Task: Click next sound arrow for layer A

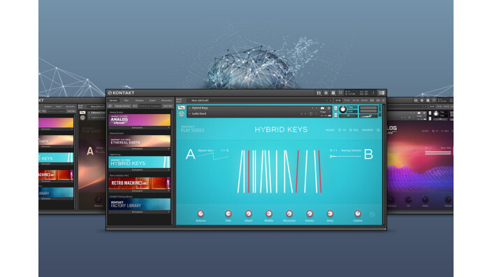Action: [x=224, y=150]
